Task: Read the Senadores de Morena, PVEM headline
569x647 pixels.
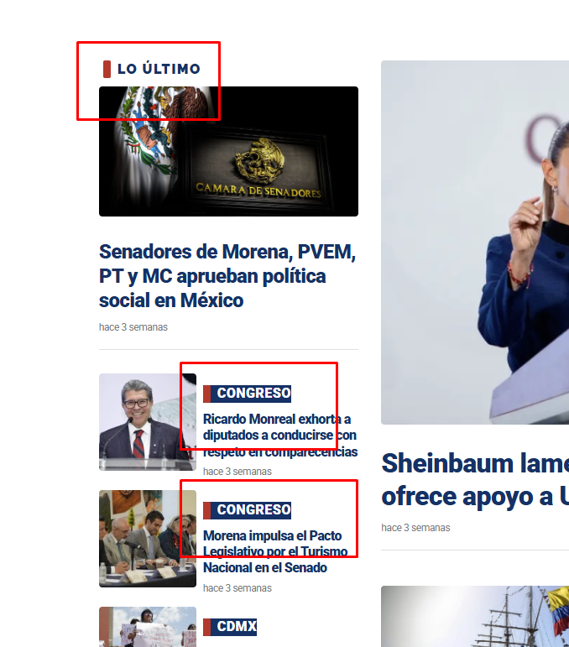Action: (227, 276)
